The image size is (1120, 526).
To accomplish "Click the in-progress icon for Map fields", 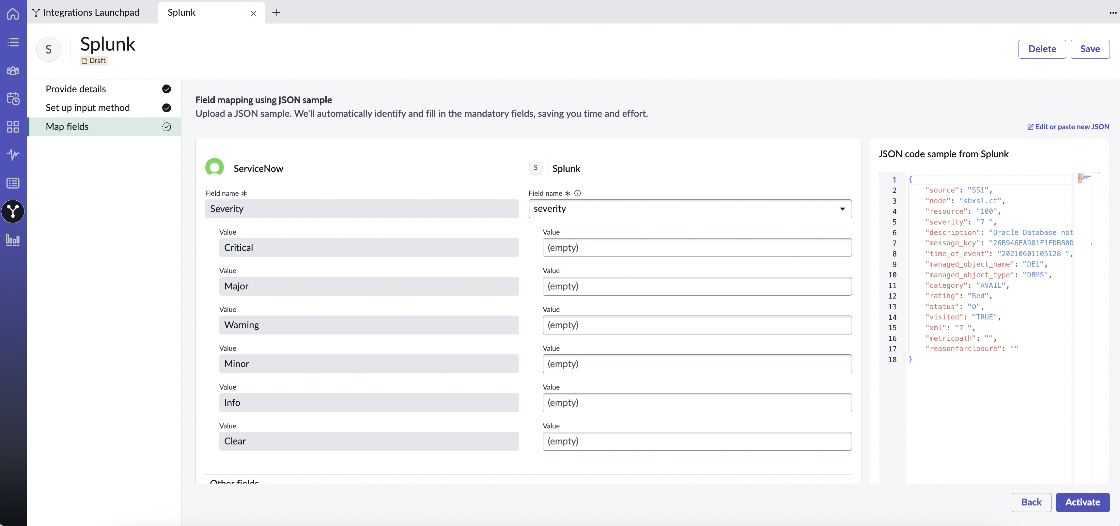I will click(166, 127).
